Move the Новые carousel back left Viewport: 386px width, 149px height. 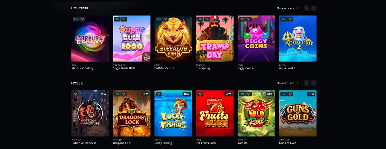tap(307, 83)
